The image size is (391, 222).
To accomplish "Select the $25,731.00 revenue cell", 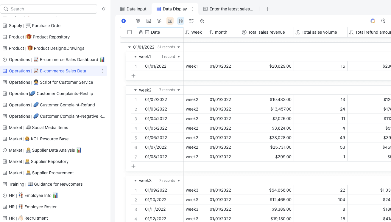I will [267, 147].
